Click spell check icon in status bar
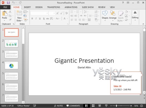The width and height of the screenshot is (146, 108). click(x=34, y=106)
